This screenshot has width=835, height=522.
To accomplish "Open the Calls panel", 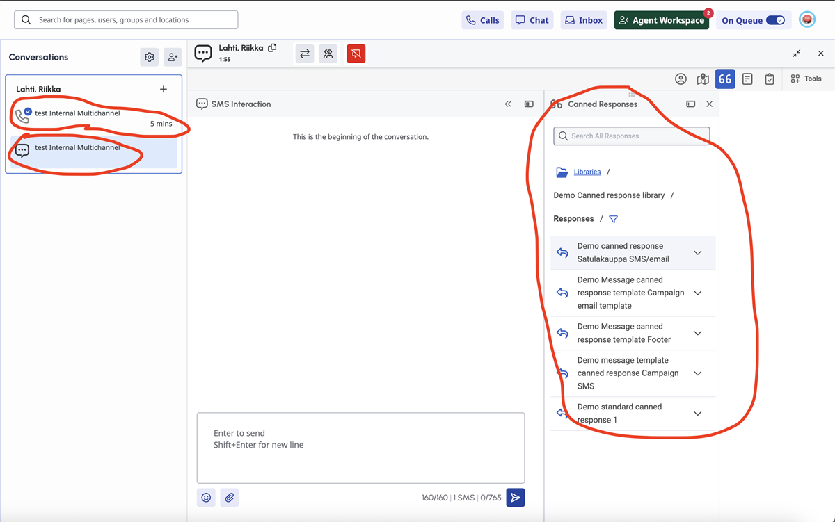I will pyautogui.click(x=483, y=20).
